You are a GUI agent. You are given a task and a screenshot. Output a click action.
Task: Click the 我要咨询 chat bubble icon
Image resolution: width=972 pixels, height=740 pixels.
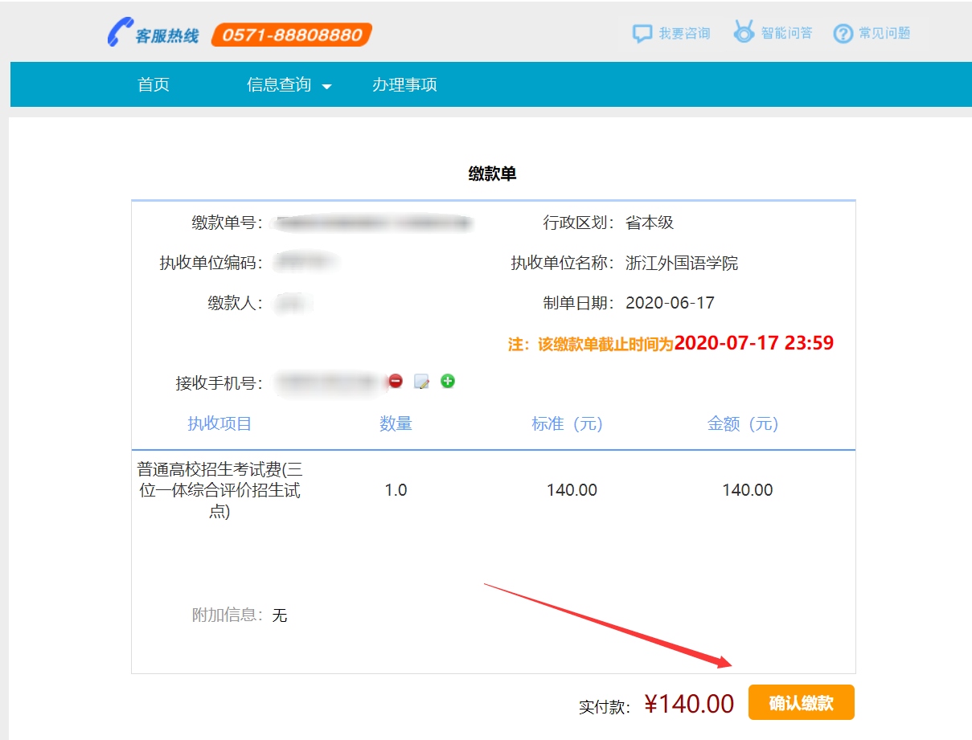pyautogui.click(x=642, y=34)
